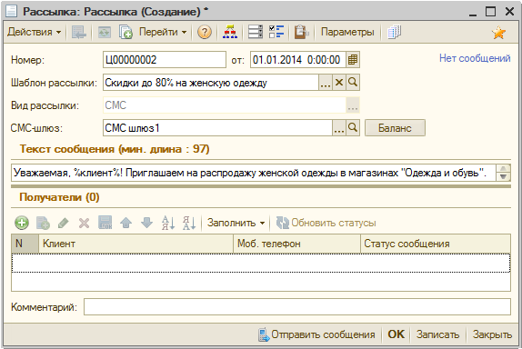
Task: Click the message text scroll down arrow
Action: (x=503, y=176)
